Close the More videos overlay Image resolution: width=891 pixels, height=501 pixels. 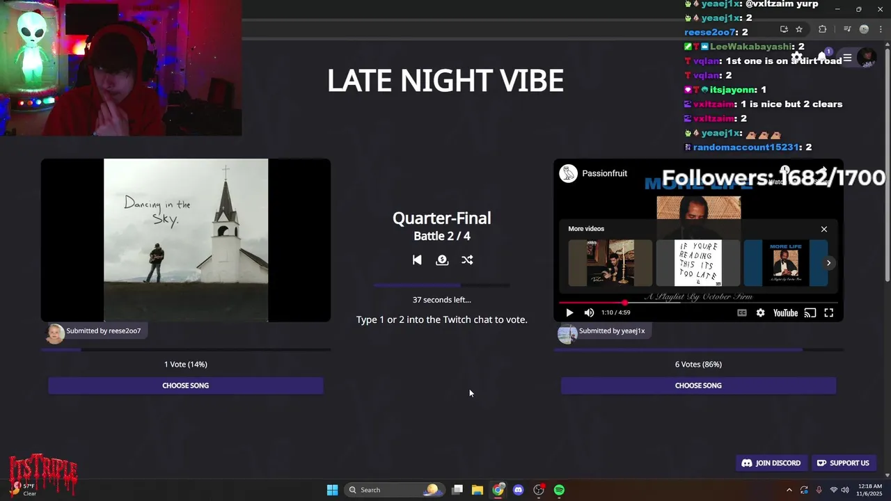coord(824,229)
